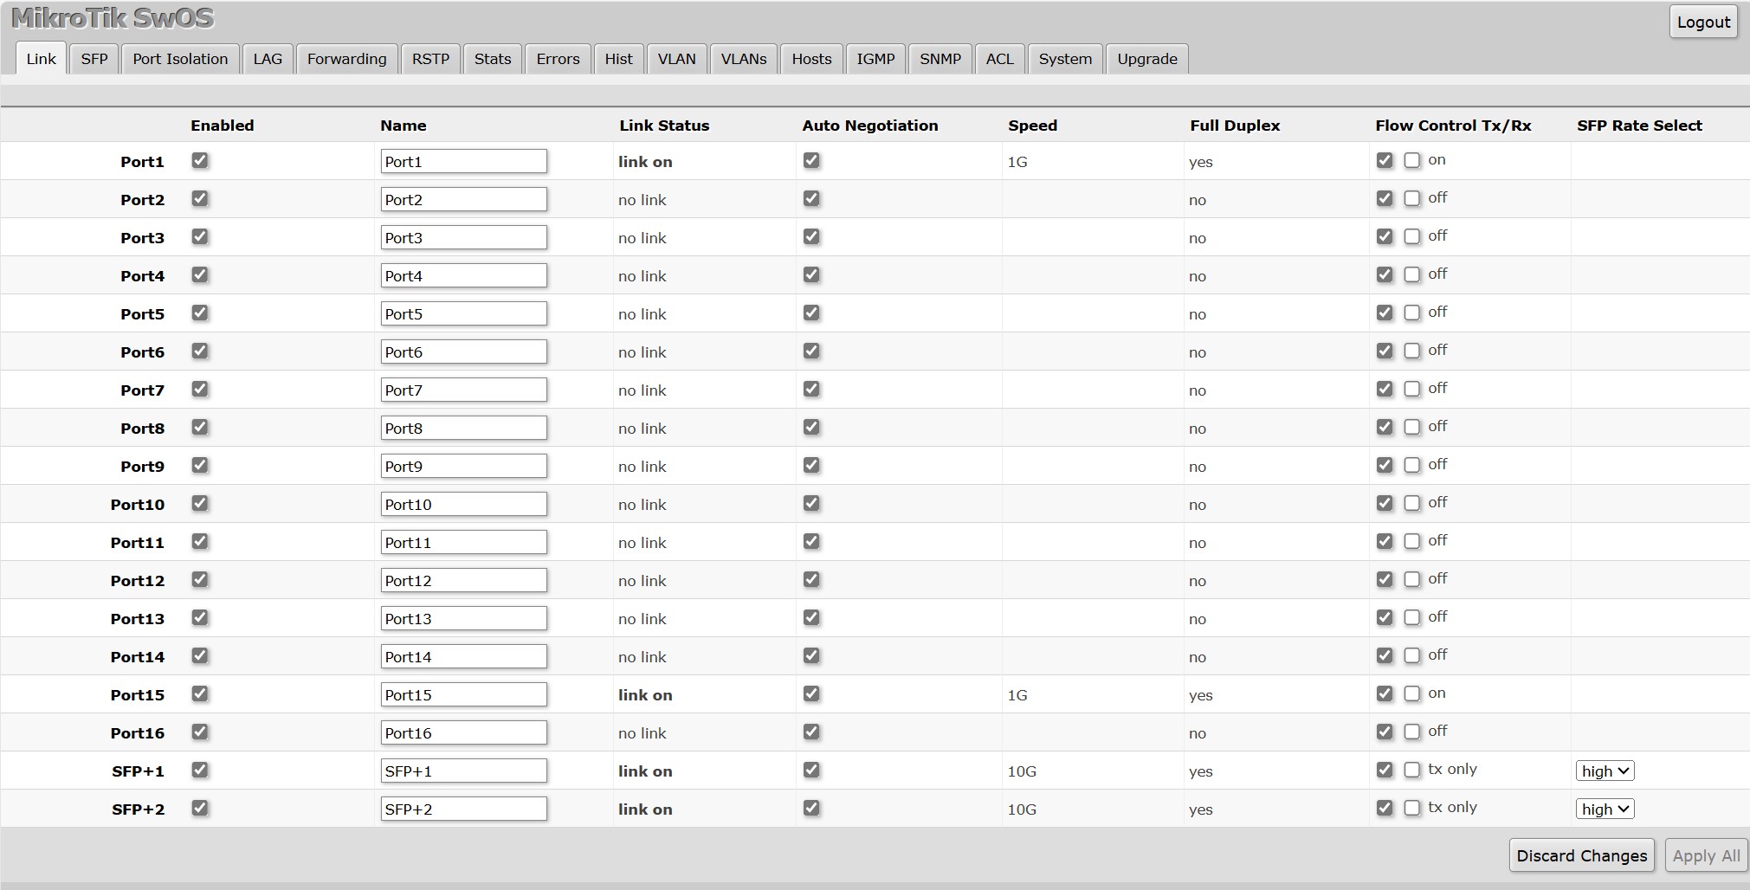Uncheck Auto Negotiation for Port1
Viewport: 1750px width, 890px height.
(811, 160)
